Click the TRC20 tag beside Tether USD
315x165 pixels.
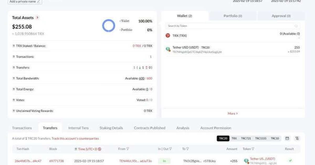[x=205, y=47]
